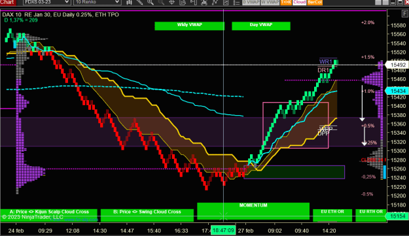Toggle the BarCol toolbar button
Viewport: 409px width, 236px height.
click(315, 2)
